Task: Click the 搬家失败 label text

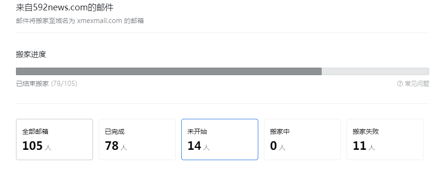Action: (x=366, y=131)
